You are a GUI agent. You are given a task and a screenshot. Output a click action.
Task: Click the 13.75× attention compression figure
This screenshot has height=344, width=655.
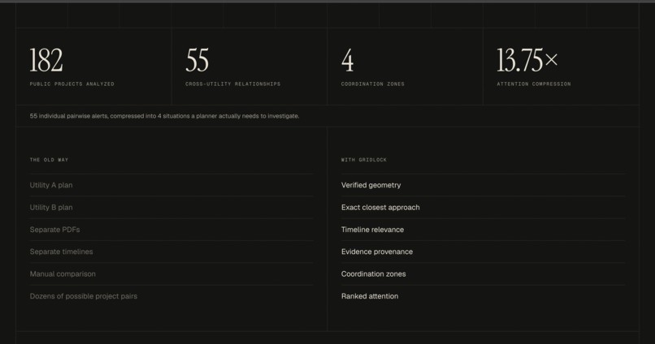527,60
